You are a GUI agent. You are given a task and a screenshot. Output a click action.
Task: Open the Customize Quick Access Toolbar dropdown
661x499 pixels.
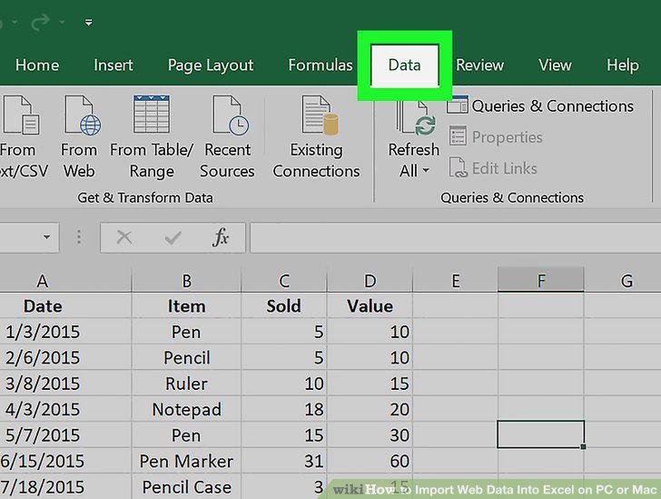tap(89, 23)
